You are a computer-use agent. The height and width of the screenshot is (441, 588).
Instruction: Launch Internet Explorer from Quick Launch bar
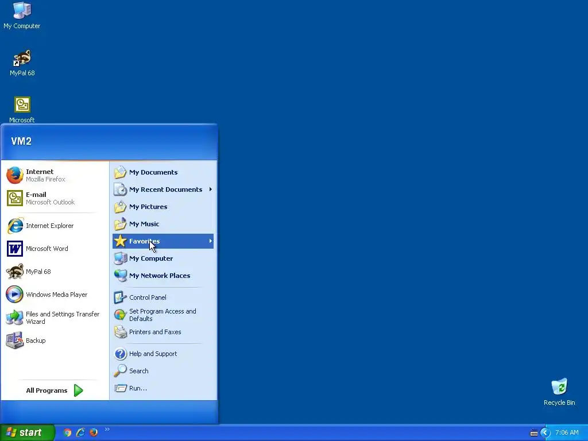click(80, 432)
